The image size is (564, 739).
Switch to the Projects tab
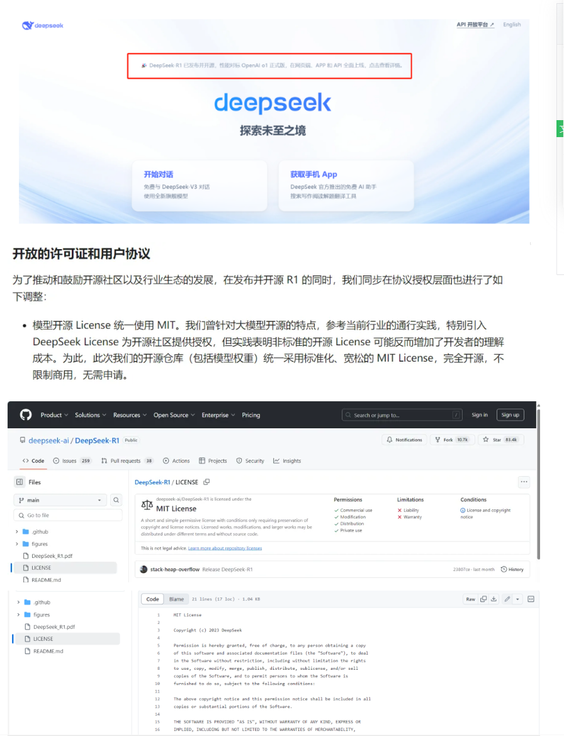(213, 461)
